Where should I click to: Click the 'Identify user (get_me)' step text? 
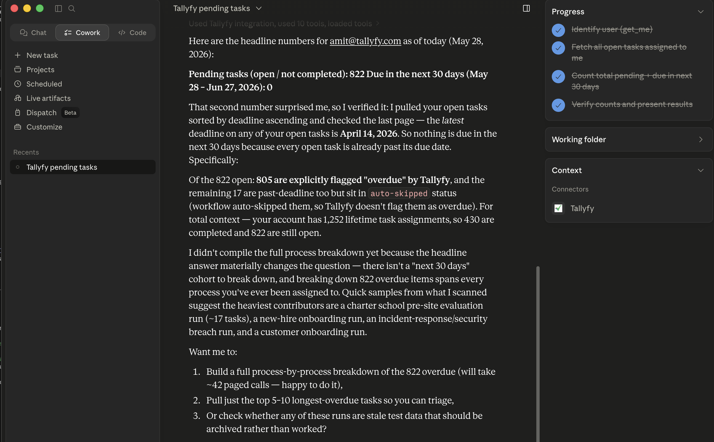612,29
